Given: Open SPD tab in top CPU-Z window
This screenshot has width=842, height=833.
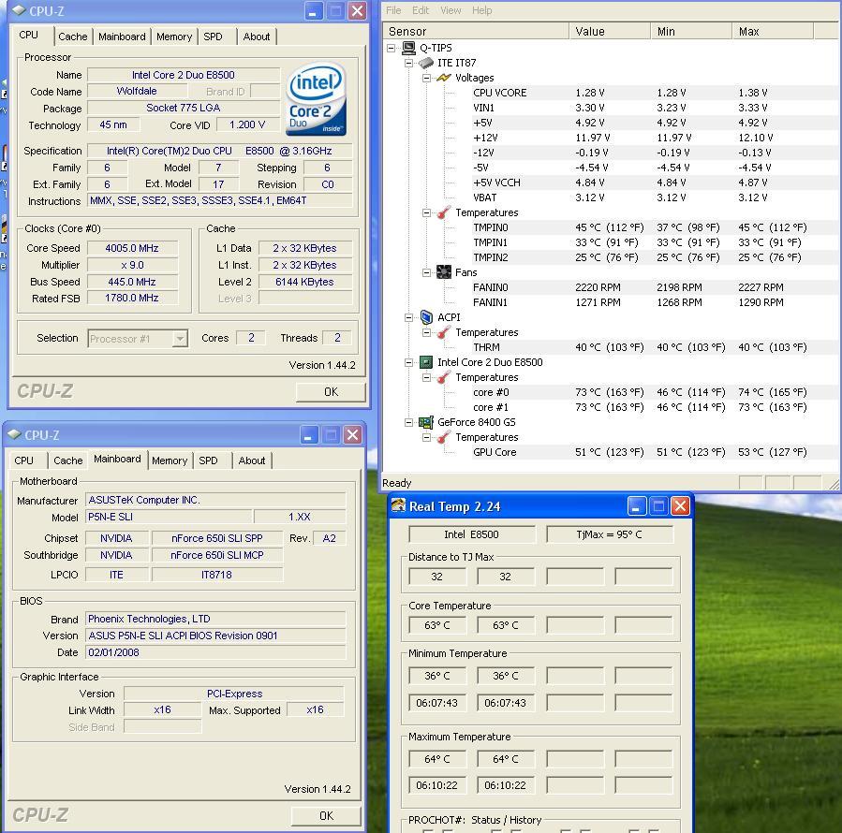Looking at the screenshot, I should pos(213,37).
